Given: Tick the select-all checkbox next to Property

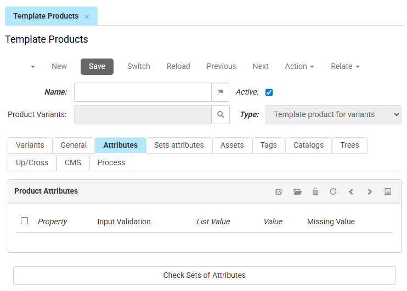Looking at the screenshot, I should coord(24,221).
